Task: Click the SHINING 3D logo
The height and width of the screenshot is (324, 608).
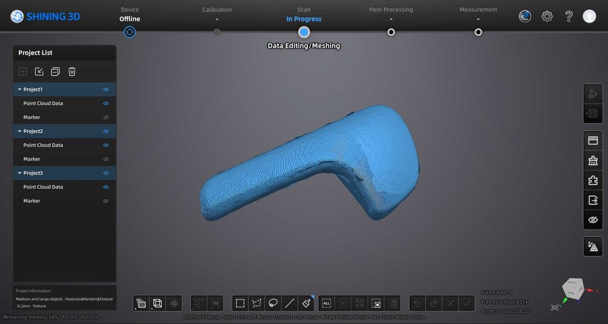Action: pos(46,16)
